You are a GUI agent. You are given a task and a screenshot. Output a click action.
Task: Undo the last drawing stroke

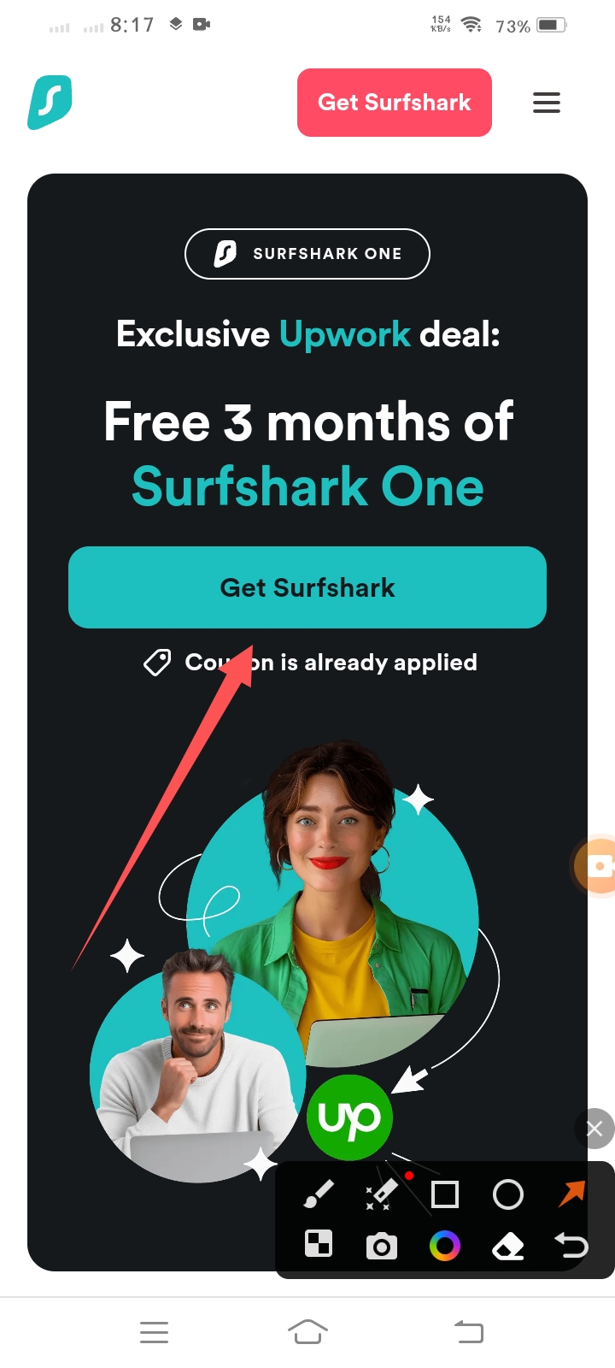571,1246
